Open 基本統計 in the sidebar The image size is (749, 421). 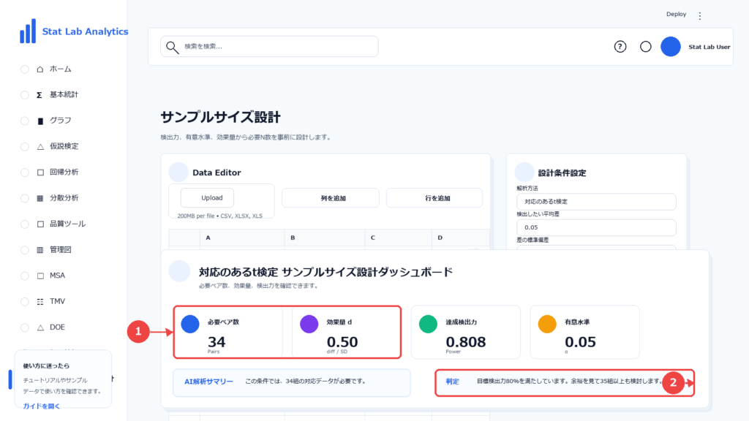tap(64, 95)
